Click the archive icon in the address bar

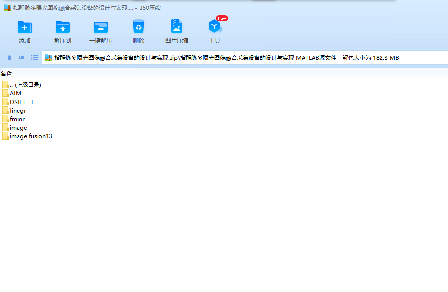[x=48, y=57]
